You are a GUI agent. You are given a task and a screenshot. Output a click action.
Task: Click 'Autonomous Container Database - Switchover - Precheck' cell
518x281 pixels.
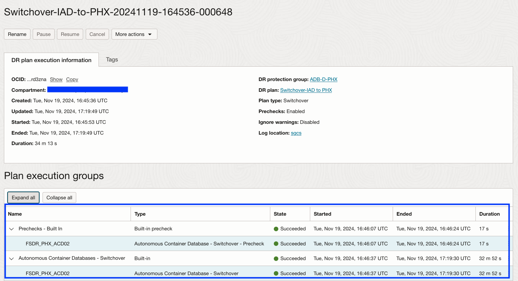pyautogui.click(x=199, y=244)
